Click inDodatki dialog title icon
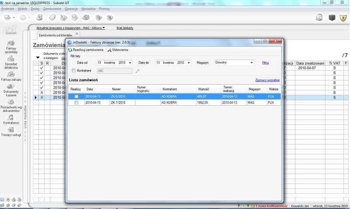Screen dimensions: 350x209 (70, 42)
